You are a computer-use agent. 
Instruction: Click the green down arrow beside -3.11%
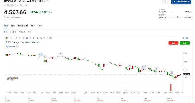point(52,12)
